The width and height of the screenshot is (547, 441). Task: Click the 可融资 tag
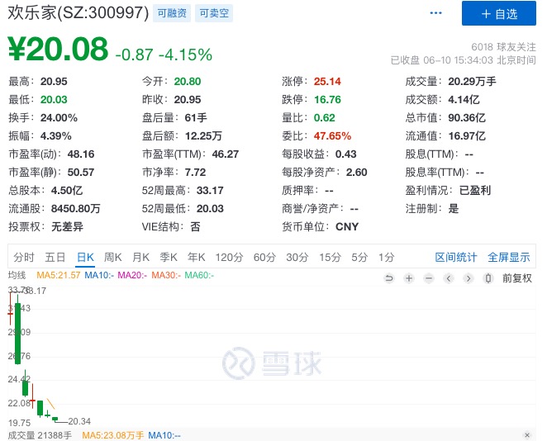[x=172, y=13]
